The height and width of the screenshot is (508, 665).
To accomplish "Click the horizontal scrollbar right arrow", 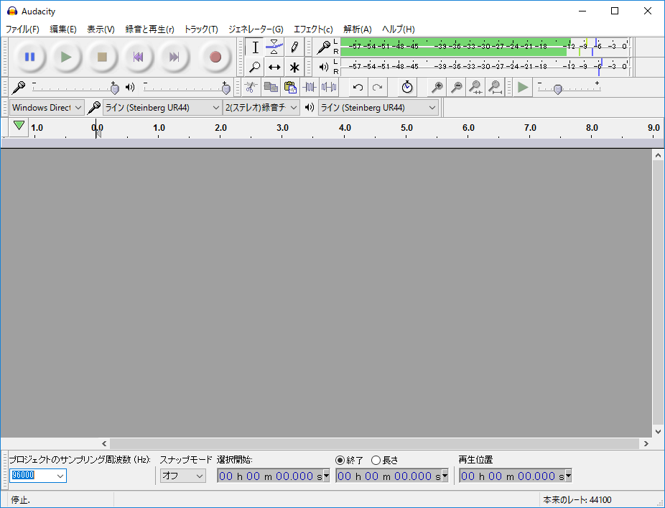I will 646,443.
